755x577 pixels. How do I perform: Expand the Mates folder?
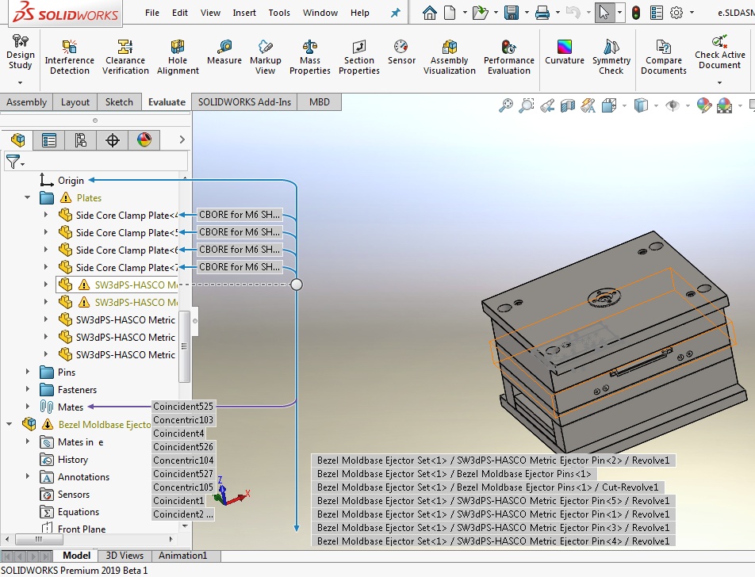(28, 407)
